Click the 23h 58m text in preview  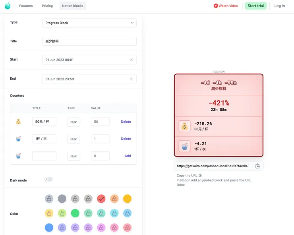[x=219, y=110]
